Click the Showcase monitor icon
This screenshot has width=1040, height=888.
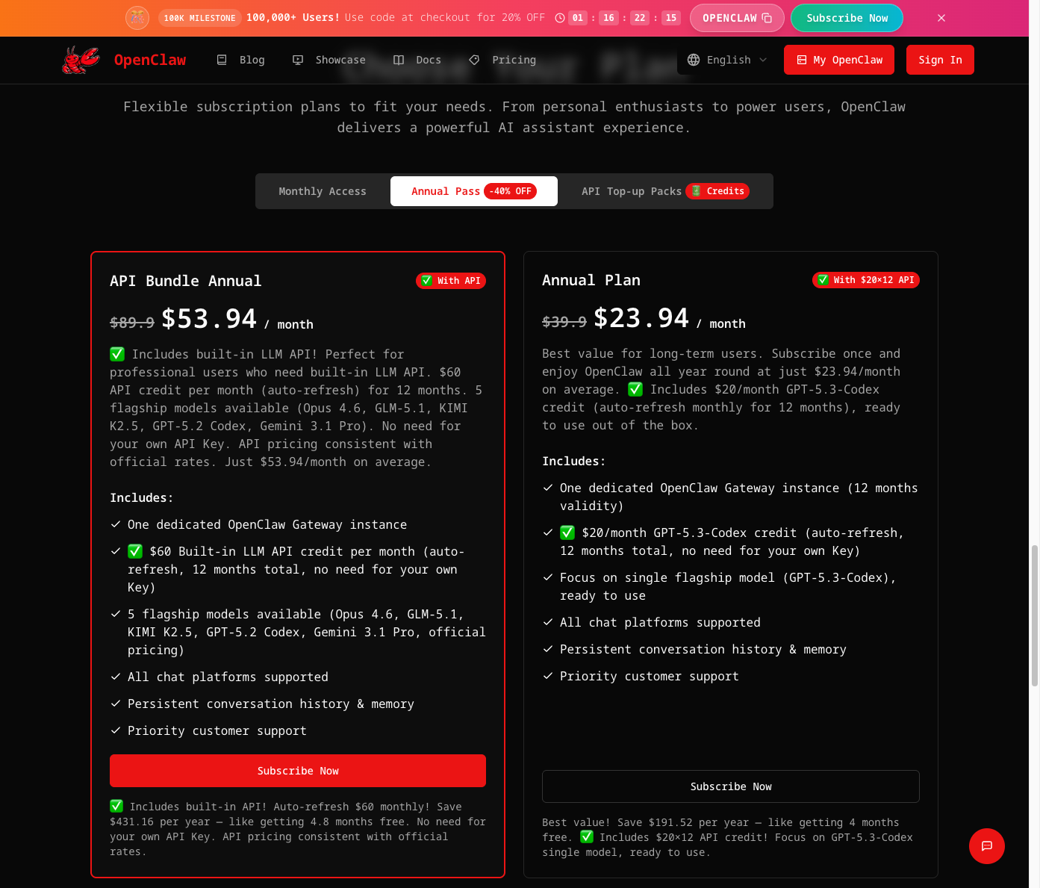click(x=298, y=60)
